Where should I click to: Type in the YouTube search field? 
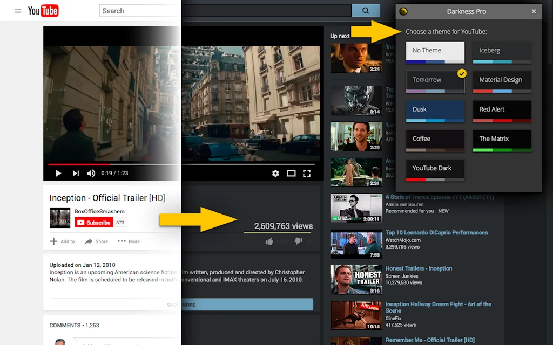[x=139, y=11]
